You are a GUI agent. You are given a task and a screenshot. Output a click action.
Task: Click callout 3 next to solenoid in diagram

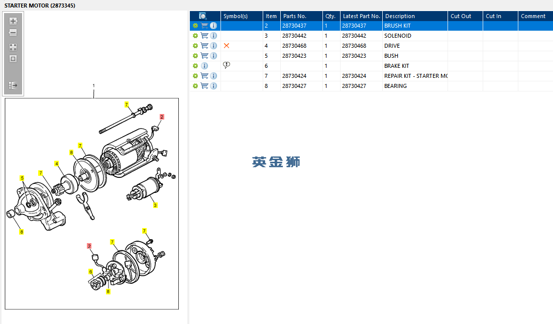pyautogui.click(x=155, y=205)
